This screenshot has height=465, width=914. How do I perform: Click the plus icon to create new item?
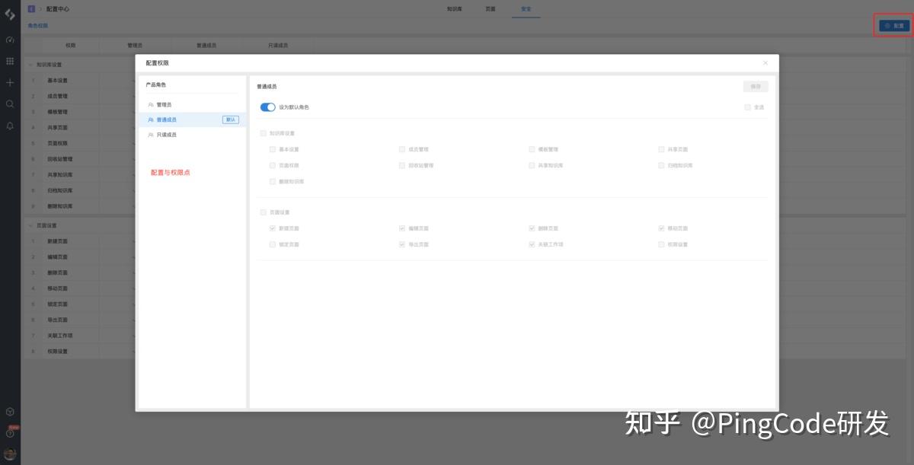10,82
